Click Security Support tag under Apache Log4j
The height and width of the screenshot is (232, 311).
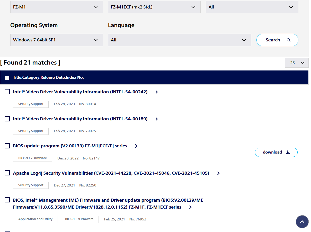(x=31, y=185)
